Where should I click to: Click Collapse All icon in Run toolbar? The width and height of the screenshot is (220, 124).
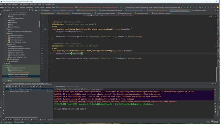tap(22, 86)
